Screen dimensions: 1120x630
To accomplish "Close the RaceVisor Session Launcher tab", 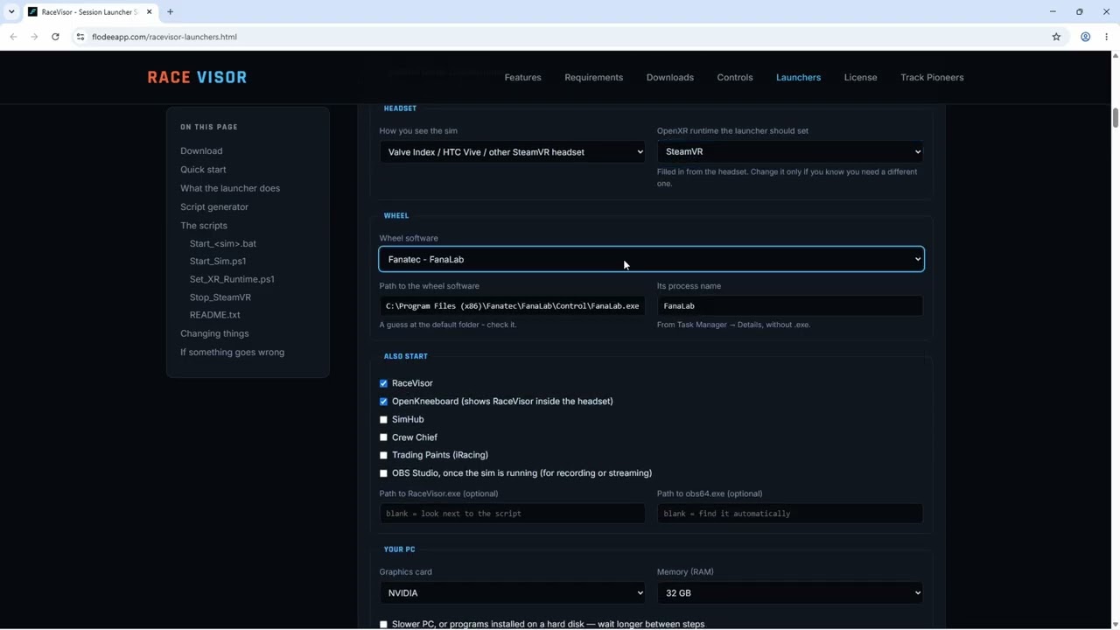I will [x=150, y=12].
